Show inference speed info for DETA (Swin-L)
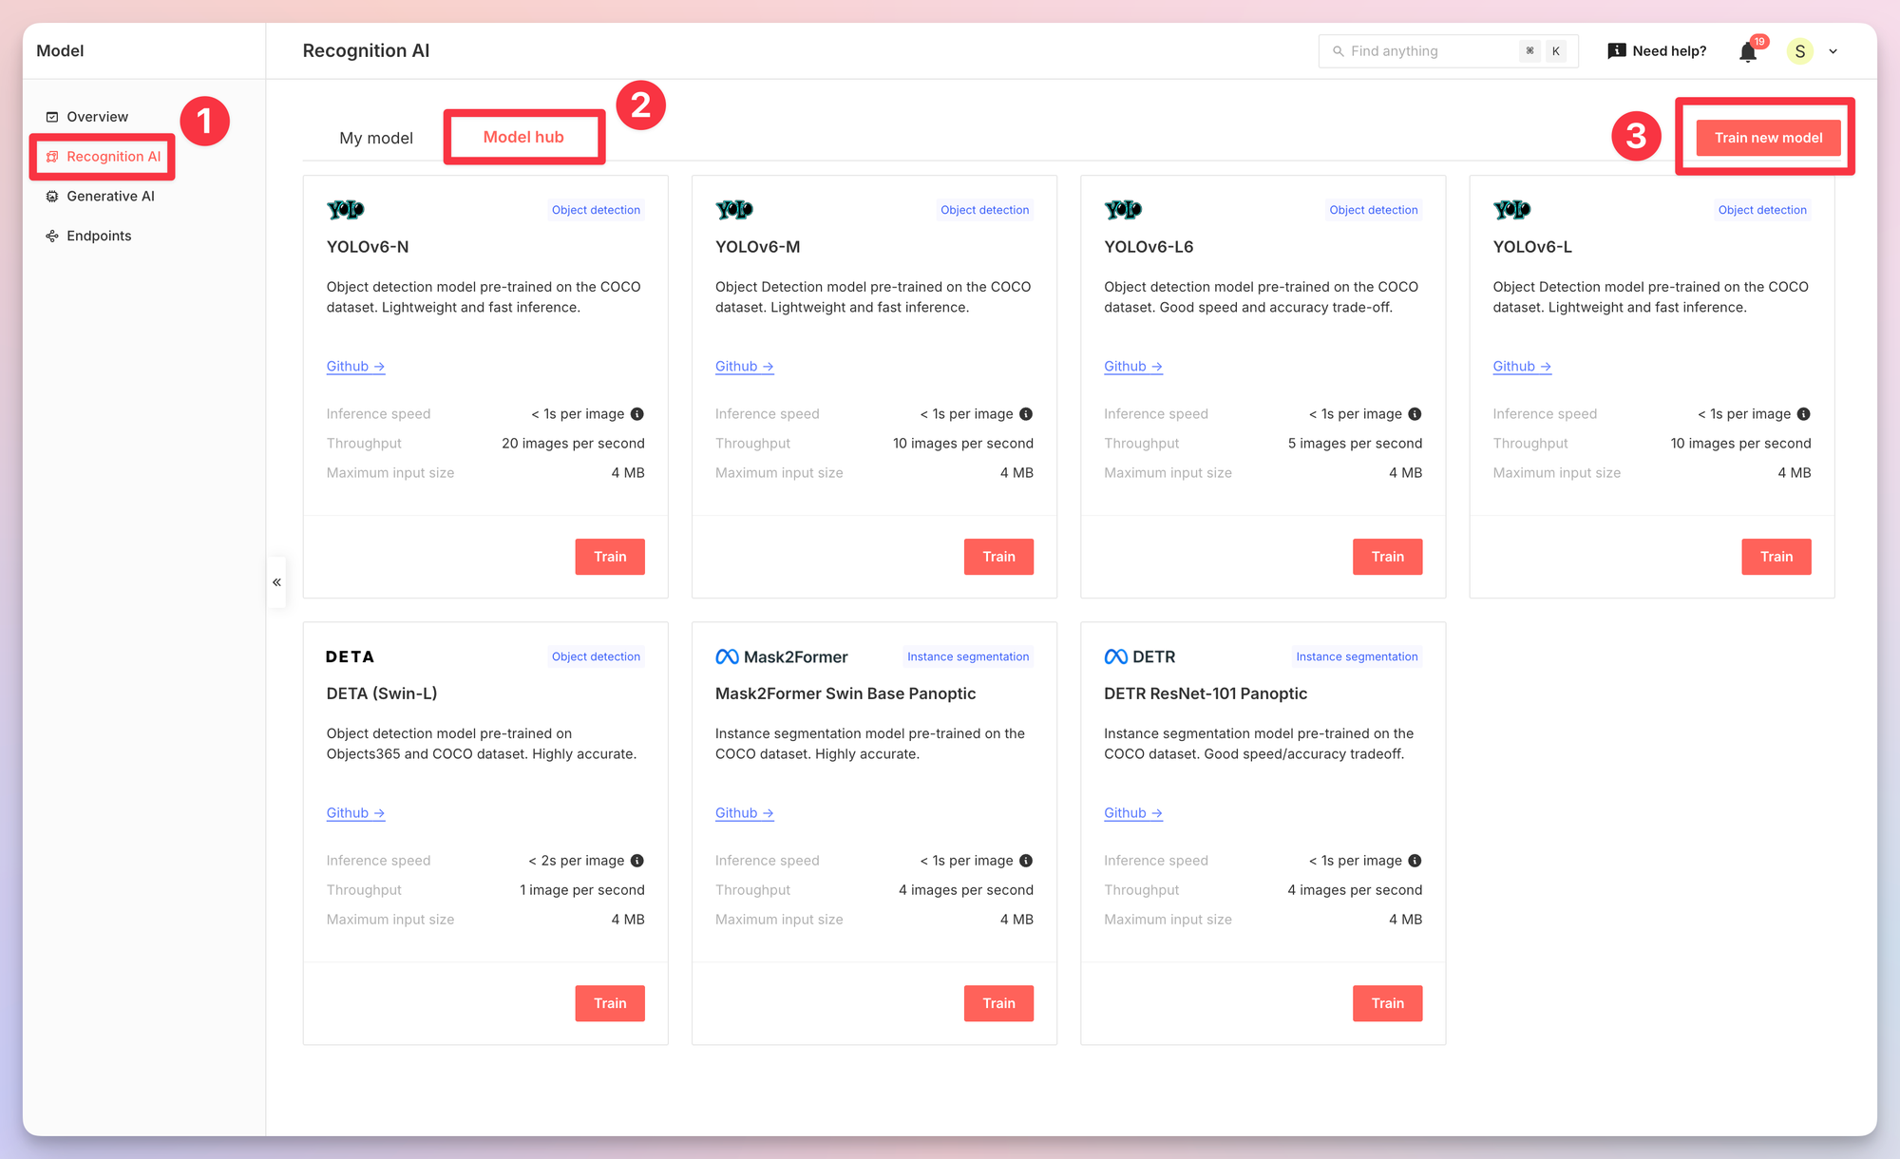This screenshot has height=1159, width=1900. pyautogui.click(x=637, y=861)
